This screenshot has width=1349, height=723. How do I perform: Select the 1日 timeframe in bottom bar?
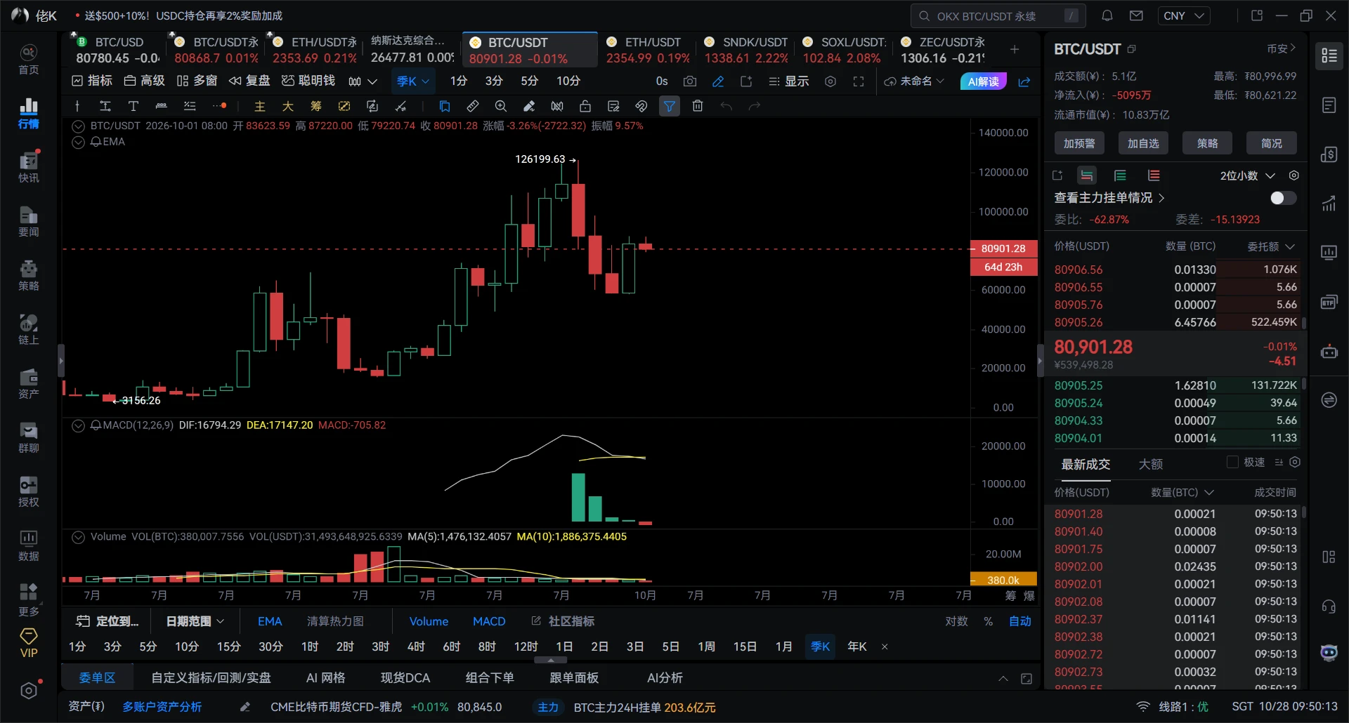click(x=564, y=646)
